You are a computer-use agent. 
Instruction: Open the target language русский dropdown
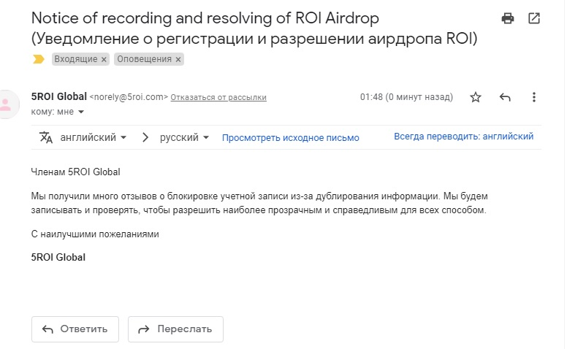click(184, 137)
